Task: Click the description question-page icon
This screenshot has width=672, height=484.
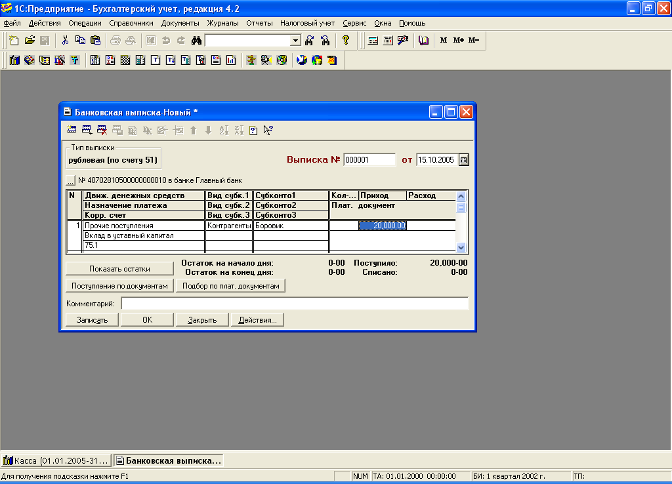Action: pos(253,131)
